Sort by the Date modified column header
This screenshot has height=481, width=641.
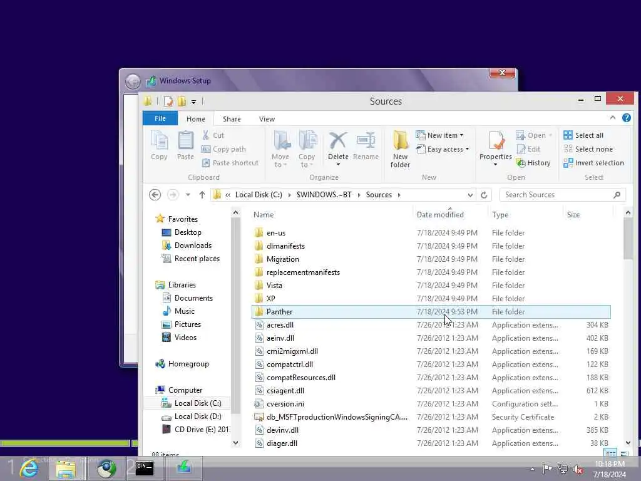(x=450, y=215)
